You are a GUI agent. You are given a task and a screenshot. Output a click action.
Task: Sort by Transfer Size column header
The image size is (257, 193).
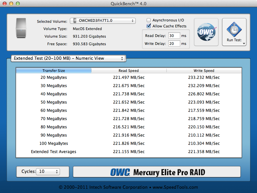54,71
